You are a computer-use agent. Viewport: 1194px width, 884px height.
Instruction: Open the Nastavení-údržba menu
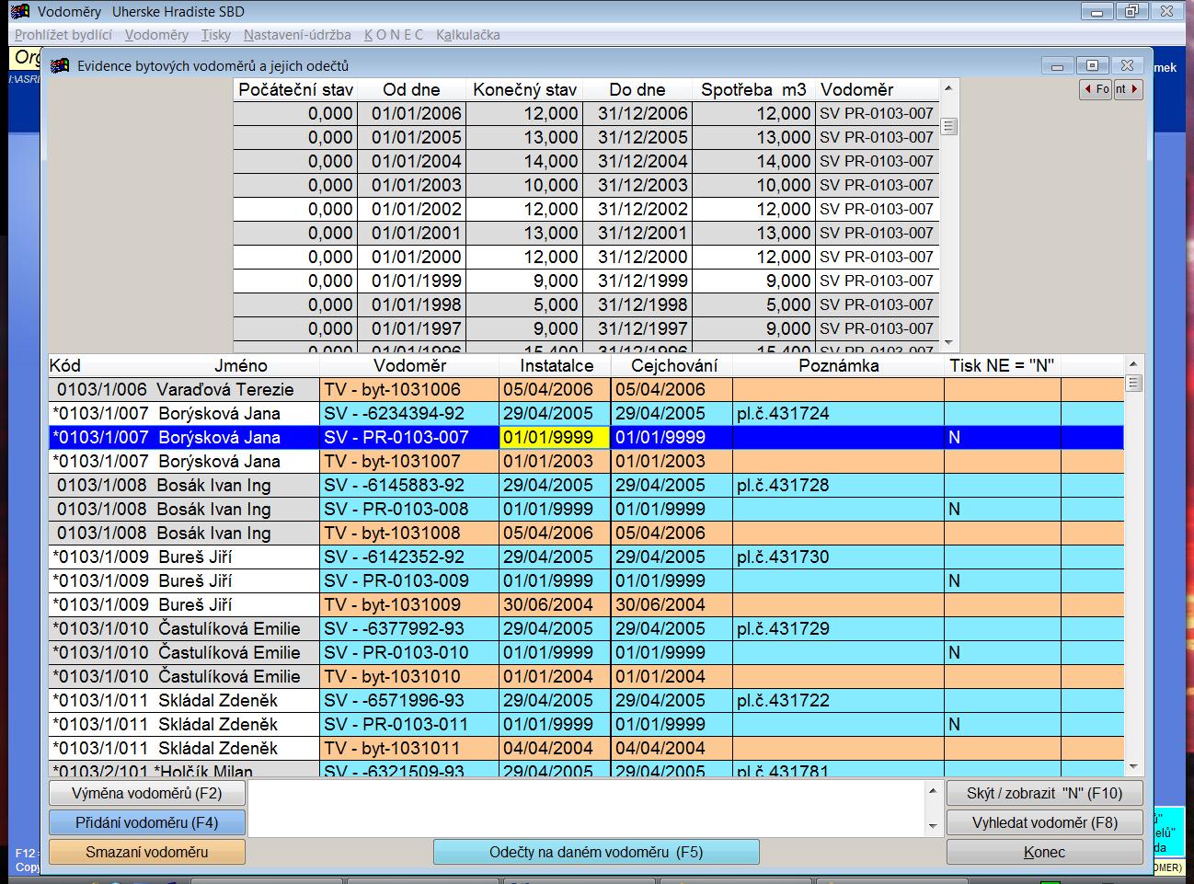click(x=297, y=35)
